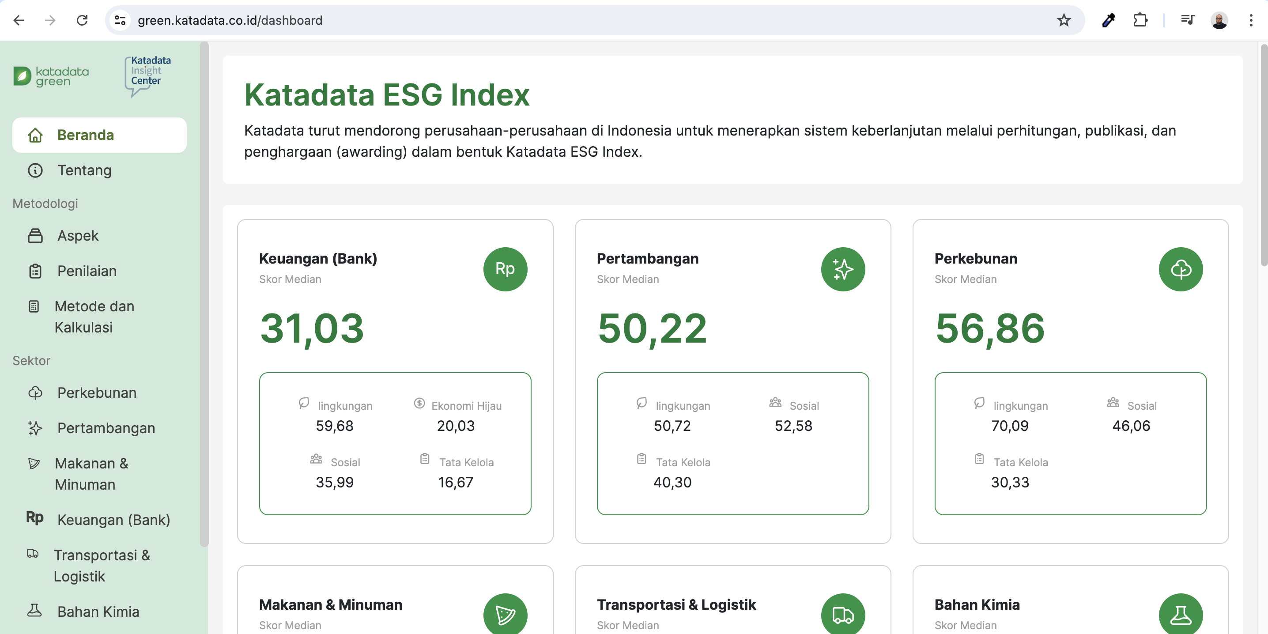Viewport: 1268px width, 634px height.
Task: Click the browser forward arrow
Action: (x=50, y=20)
